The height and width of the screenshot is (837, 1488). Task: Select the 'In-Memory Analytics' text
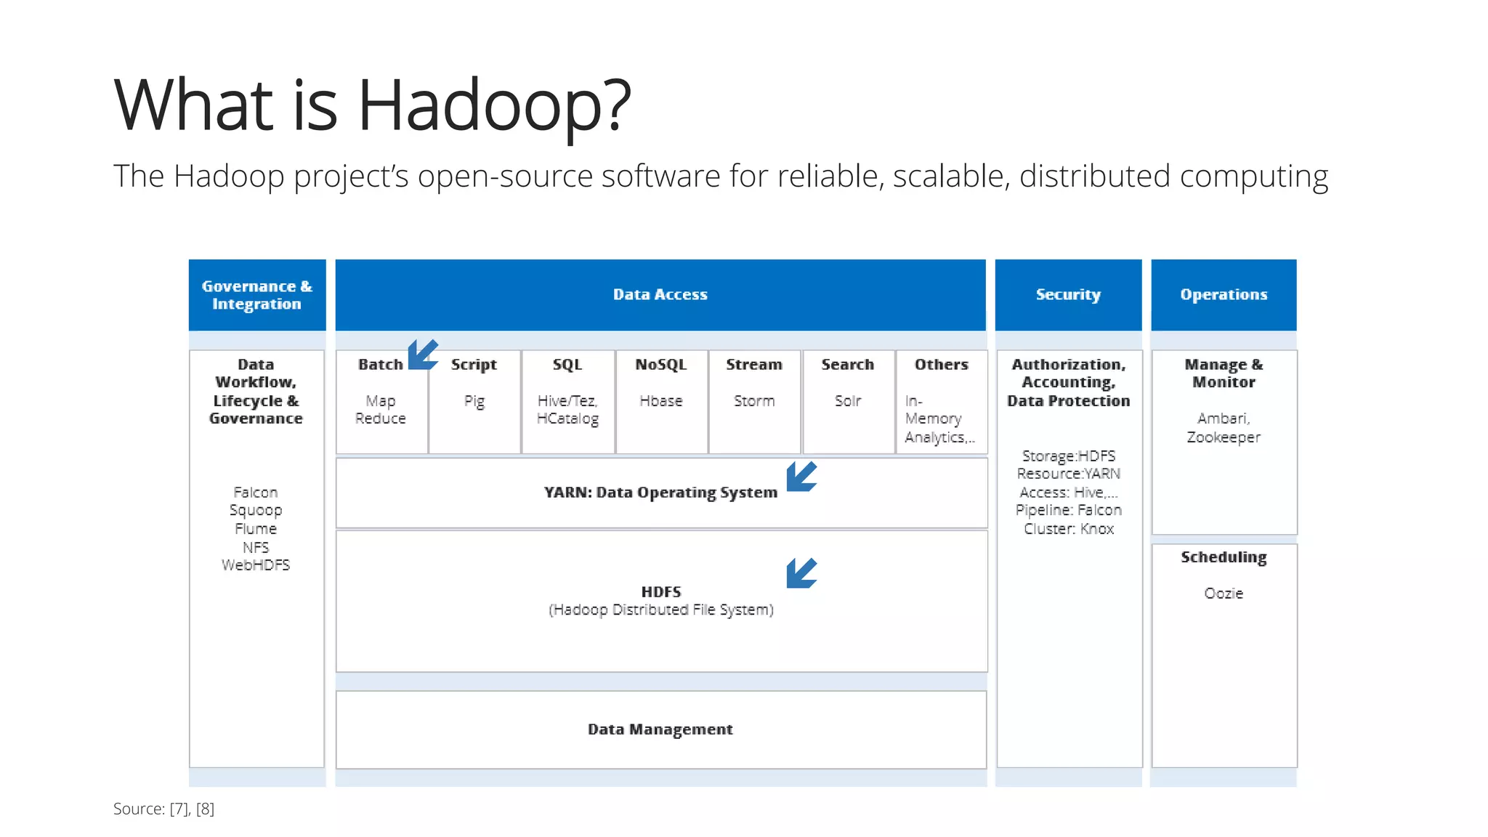[x=939, y=419]
